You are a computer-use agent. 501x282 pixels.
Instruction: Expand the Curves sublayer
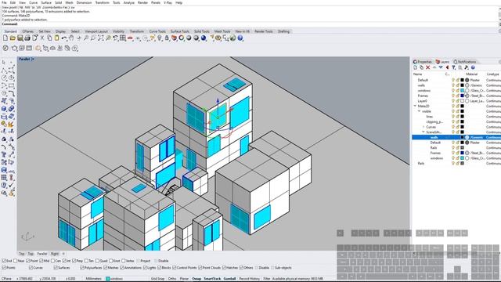424,127
